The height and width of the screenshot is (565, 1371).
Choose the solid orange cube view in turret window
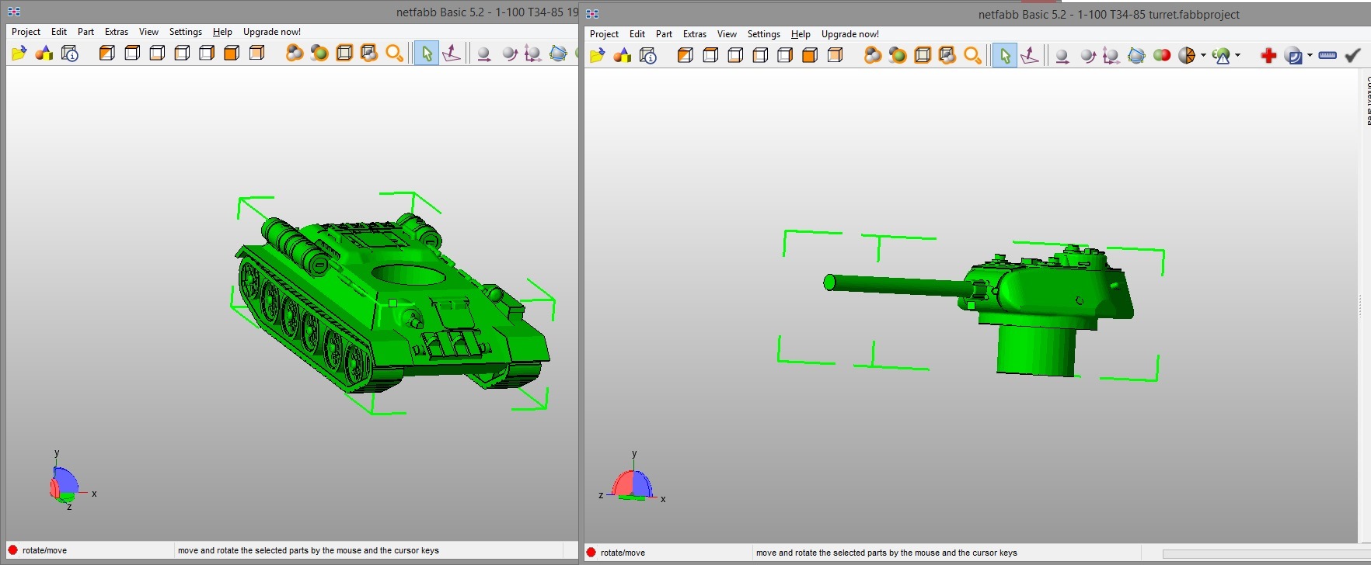[809, 55]
